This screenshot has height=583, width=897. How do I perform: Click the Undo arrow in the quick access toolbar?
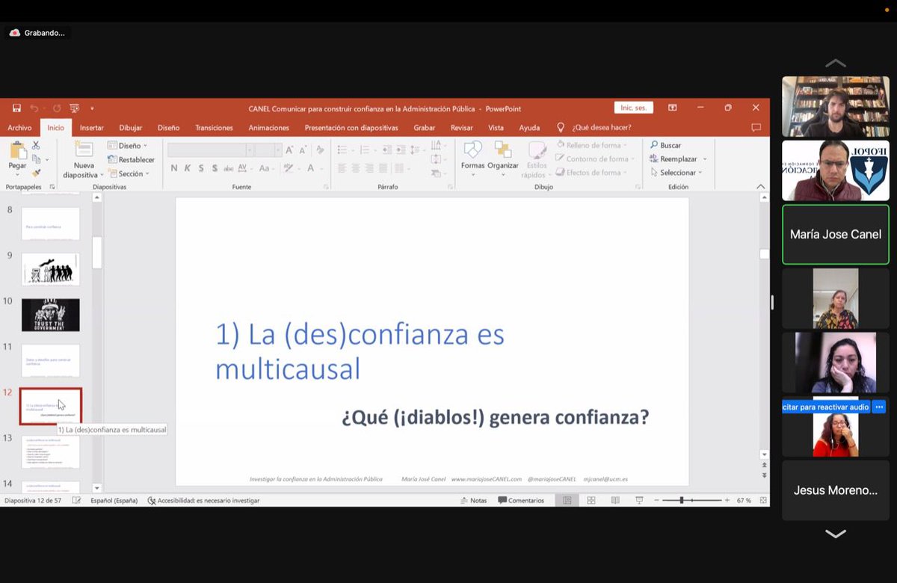[34, 108]
